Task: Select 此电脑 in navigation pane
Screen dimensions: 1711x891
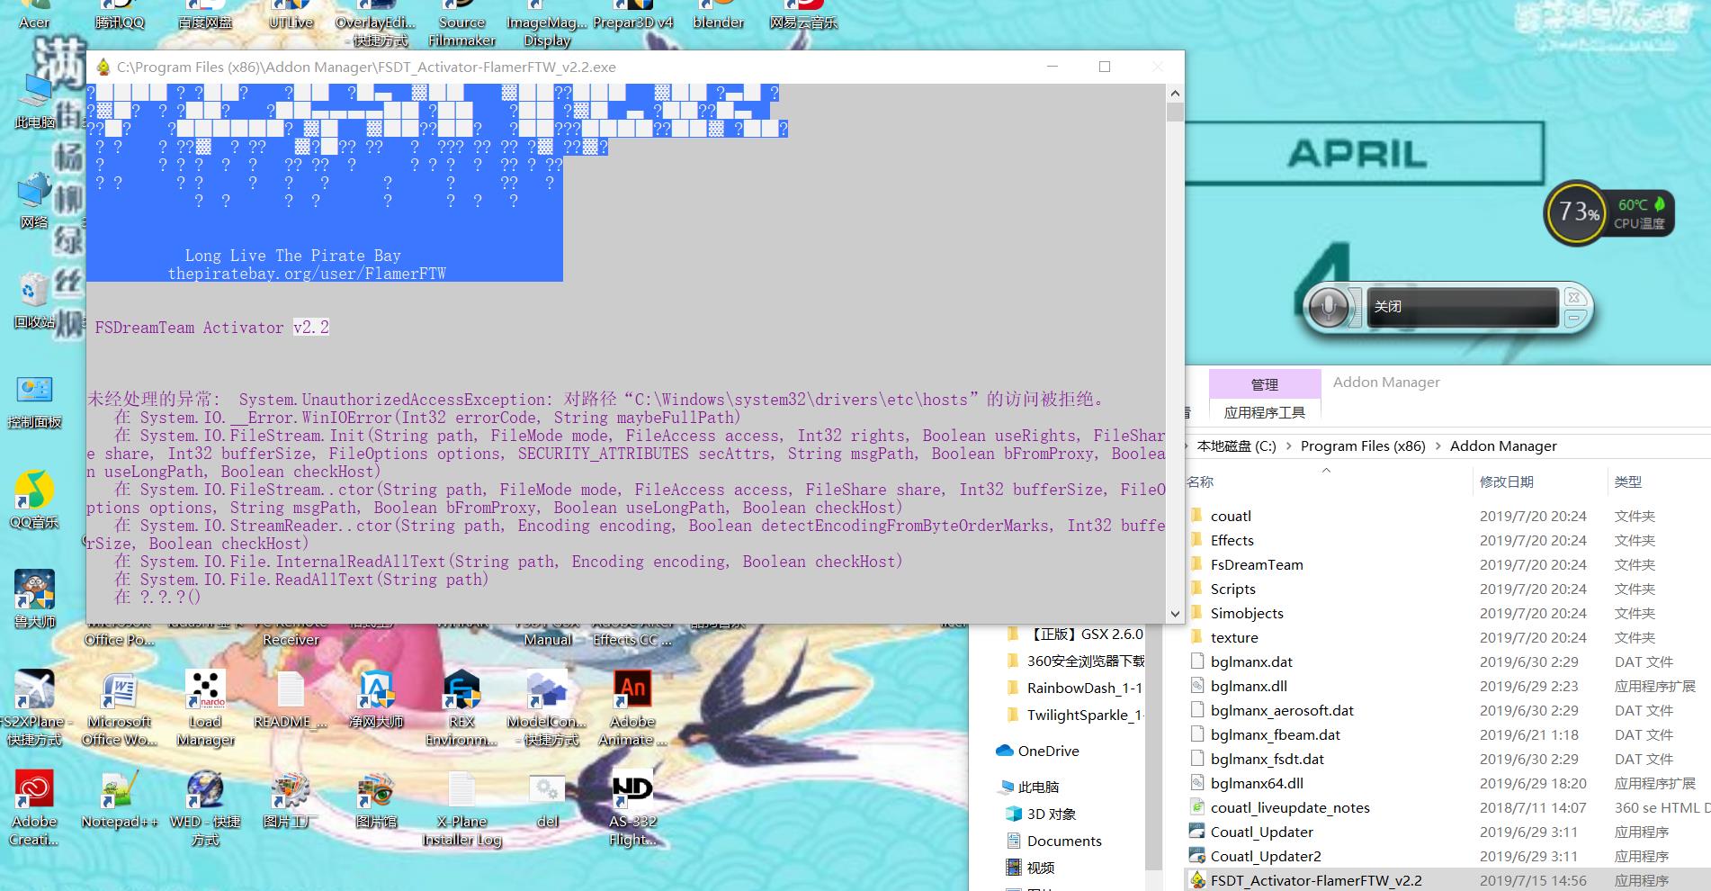Action: pyautogui.click(x=1038, y=787)
